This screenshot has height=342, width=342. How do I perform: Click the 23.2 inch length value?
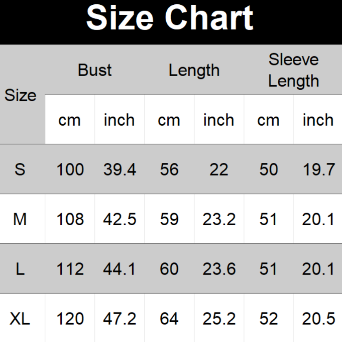coord(219,219)
